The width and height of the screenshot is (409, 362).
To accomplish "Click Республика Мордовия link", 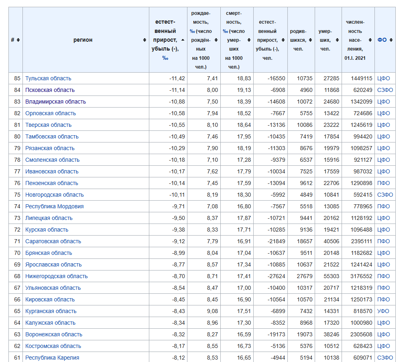I will pyautogui.click(x=54, y=206).
